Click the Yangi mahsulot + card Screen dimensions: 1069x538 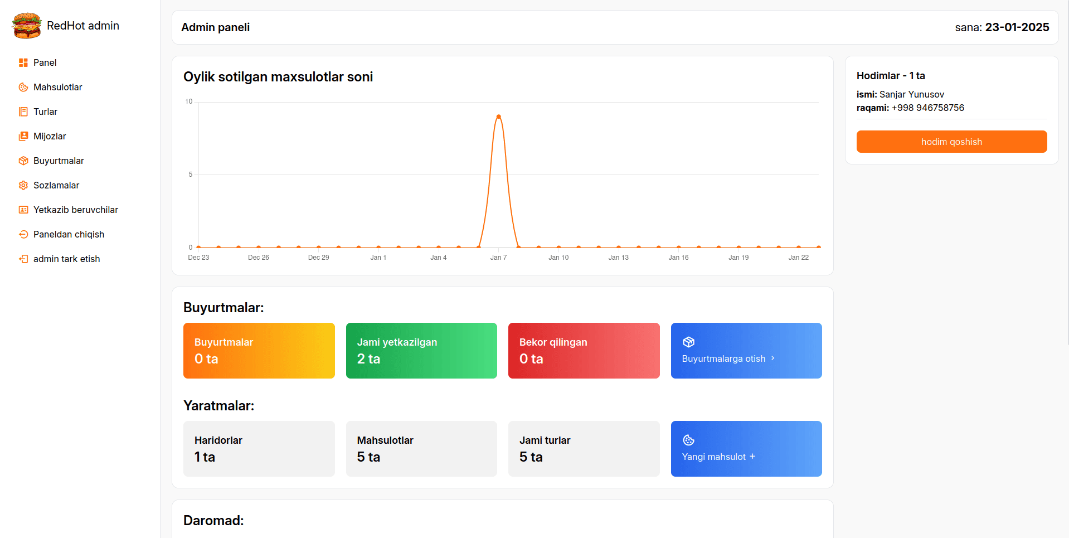746,449
